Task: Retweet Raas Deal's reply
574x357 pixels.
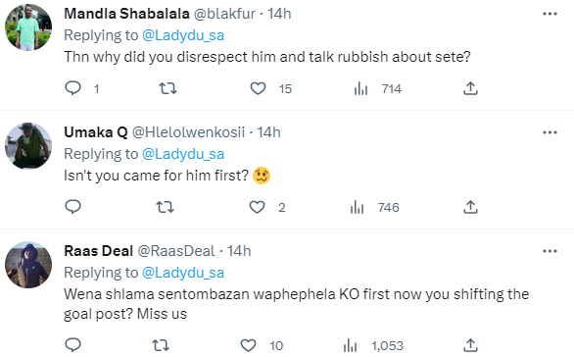Action: (161, 345)
